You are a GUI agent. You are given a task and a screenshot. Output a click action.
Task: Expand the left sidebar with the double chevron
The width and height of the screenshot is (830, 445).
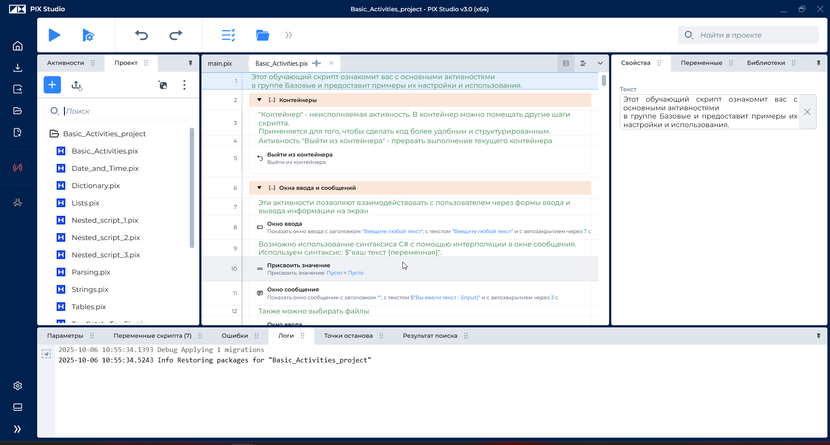click(17, 429)
